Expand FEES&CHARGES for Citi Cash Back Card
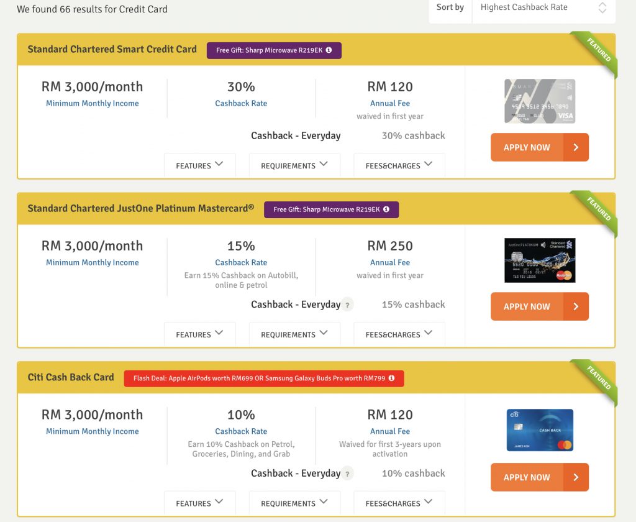Screen dimensions: 636x522 pyautogui.click(x=399, y=503)
